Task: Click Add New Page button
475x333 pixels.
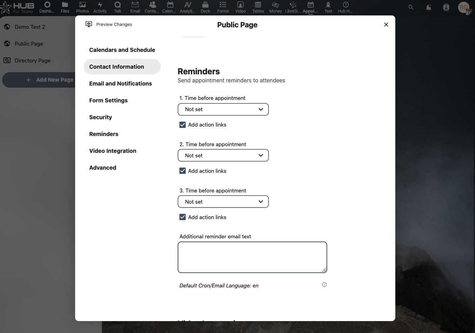Action: point(50,80)
